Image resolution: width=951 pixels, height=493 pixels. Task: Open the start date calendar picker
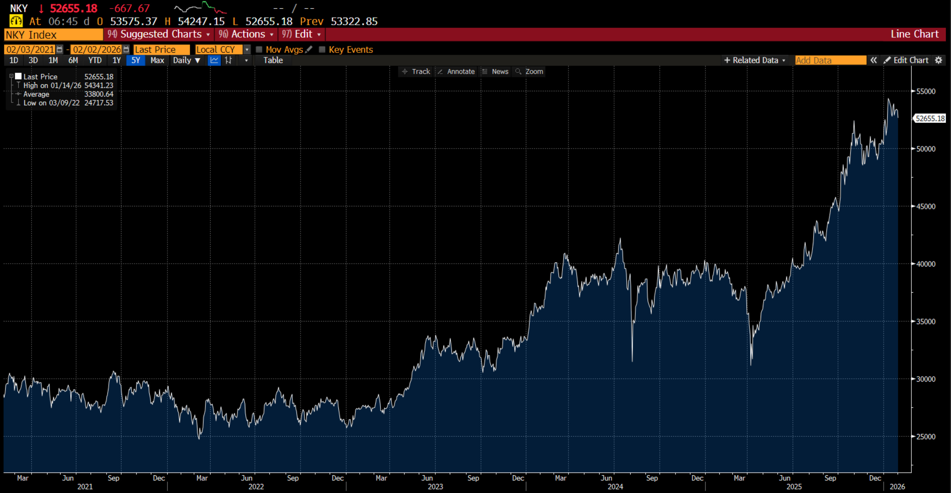59,49
